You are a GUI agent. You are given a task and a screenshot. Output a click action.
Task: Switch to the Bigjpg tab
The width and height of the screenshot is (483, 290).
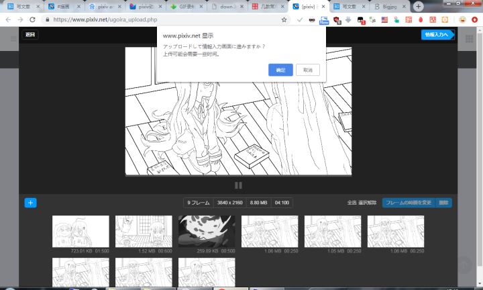click(390, 7)
